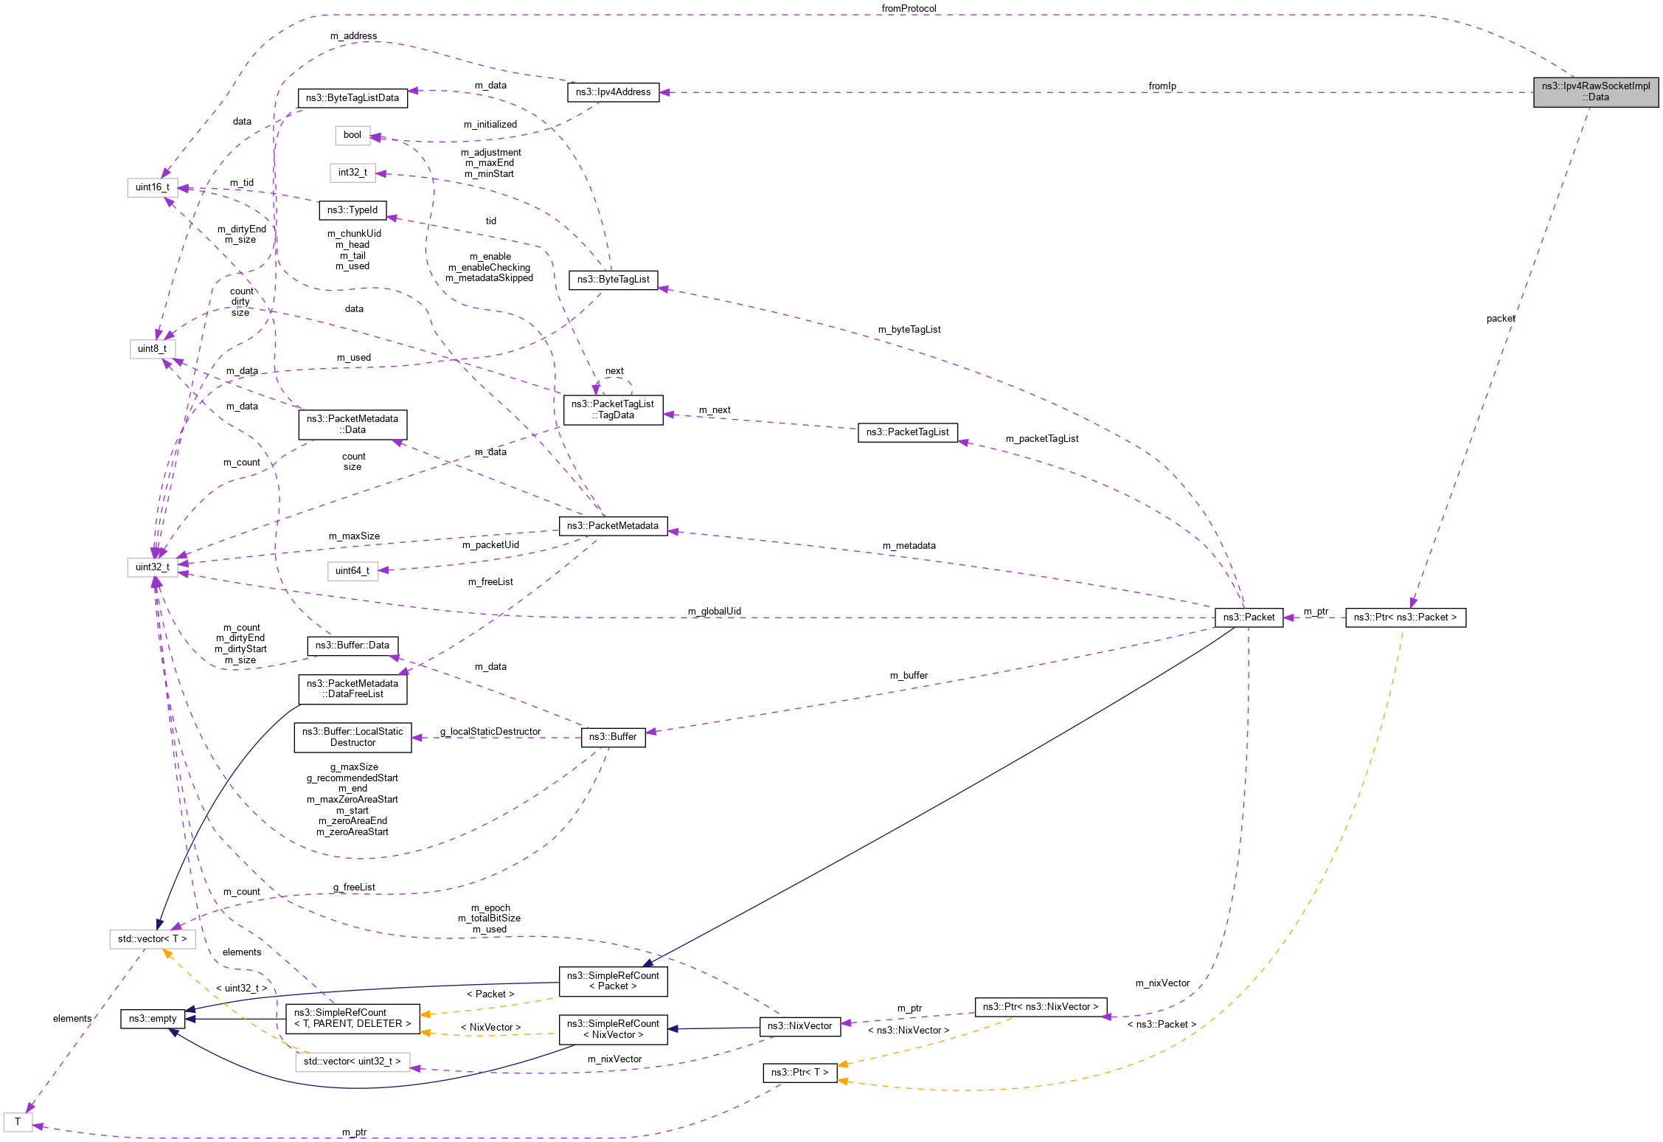Open the ns3::PacketTagList::TagData node

tap(613, 409)
